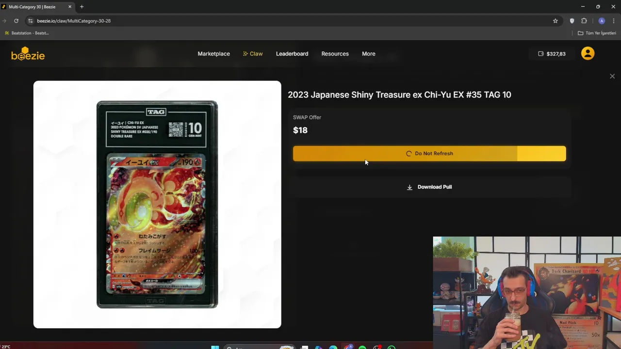This screenshot has height=349, width=621.
Task: Open a new browser tab
Action: (x=82, y=7)
